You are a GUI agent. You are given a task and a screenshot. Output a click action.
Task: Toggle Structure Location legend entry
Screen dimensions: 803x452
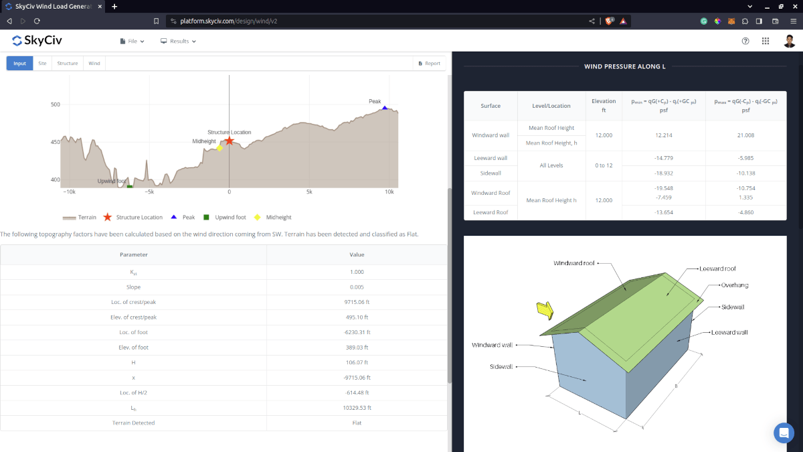point(132,217)
